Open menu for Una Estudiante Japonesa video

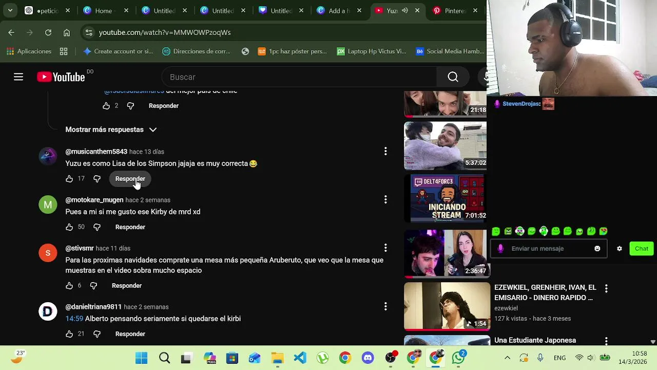(x=606, y=341)
